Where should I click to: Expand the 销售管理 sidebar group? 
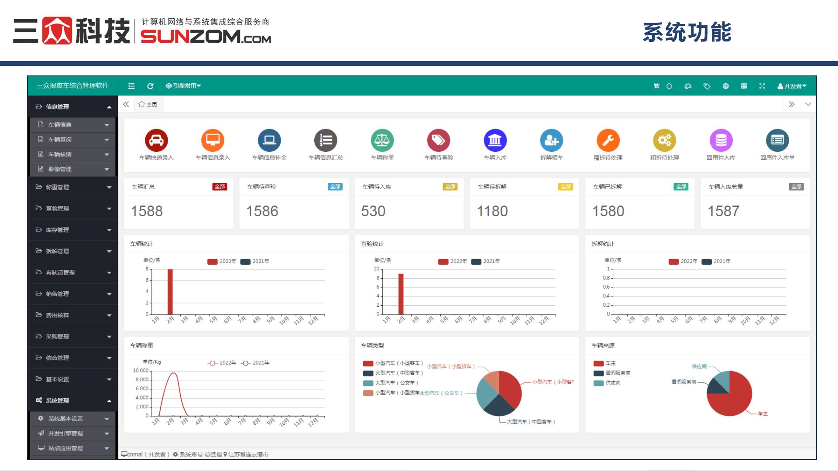click(72, 294)
